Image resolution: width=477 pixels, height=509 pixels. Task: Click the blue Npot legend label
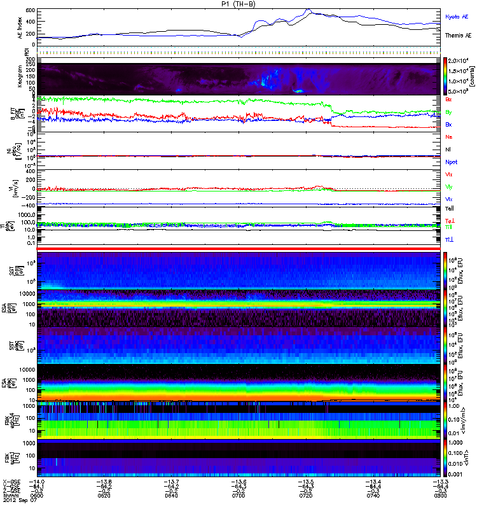pyautogui.click(x=452, y=162)
